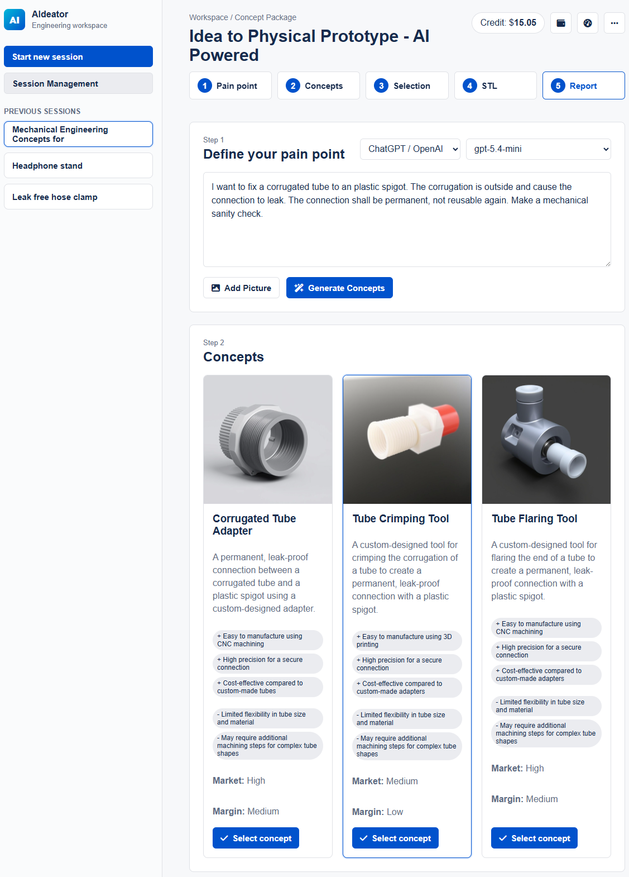Click the Tube Crimping Tool image
629x877 pixels.
407,440
